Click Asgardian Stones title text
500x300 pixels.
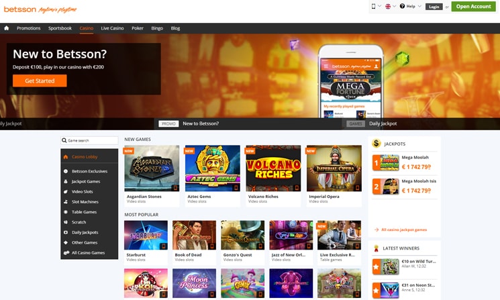[x=144, y=197]
